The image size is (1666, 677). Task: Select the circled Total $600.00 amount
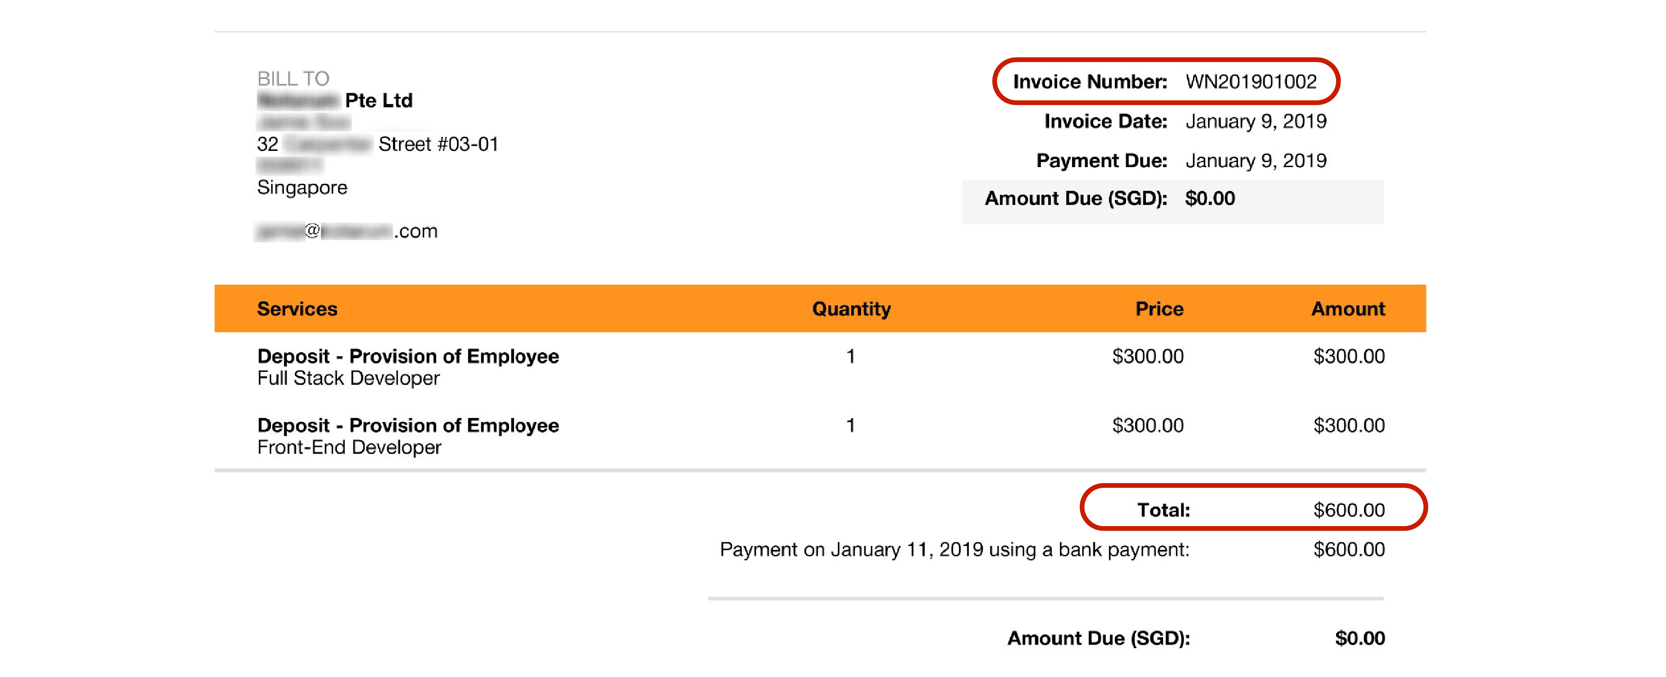coord(1348,509)
